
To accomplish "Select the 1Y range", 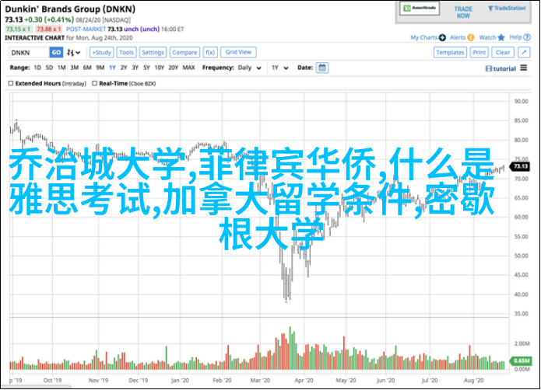I will (112, 68).
